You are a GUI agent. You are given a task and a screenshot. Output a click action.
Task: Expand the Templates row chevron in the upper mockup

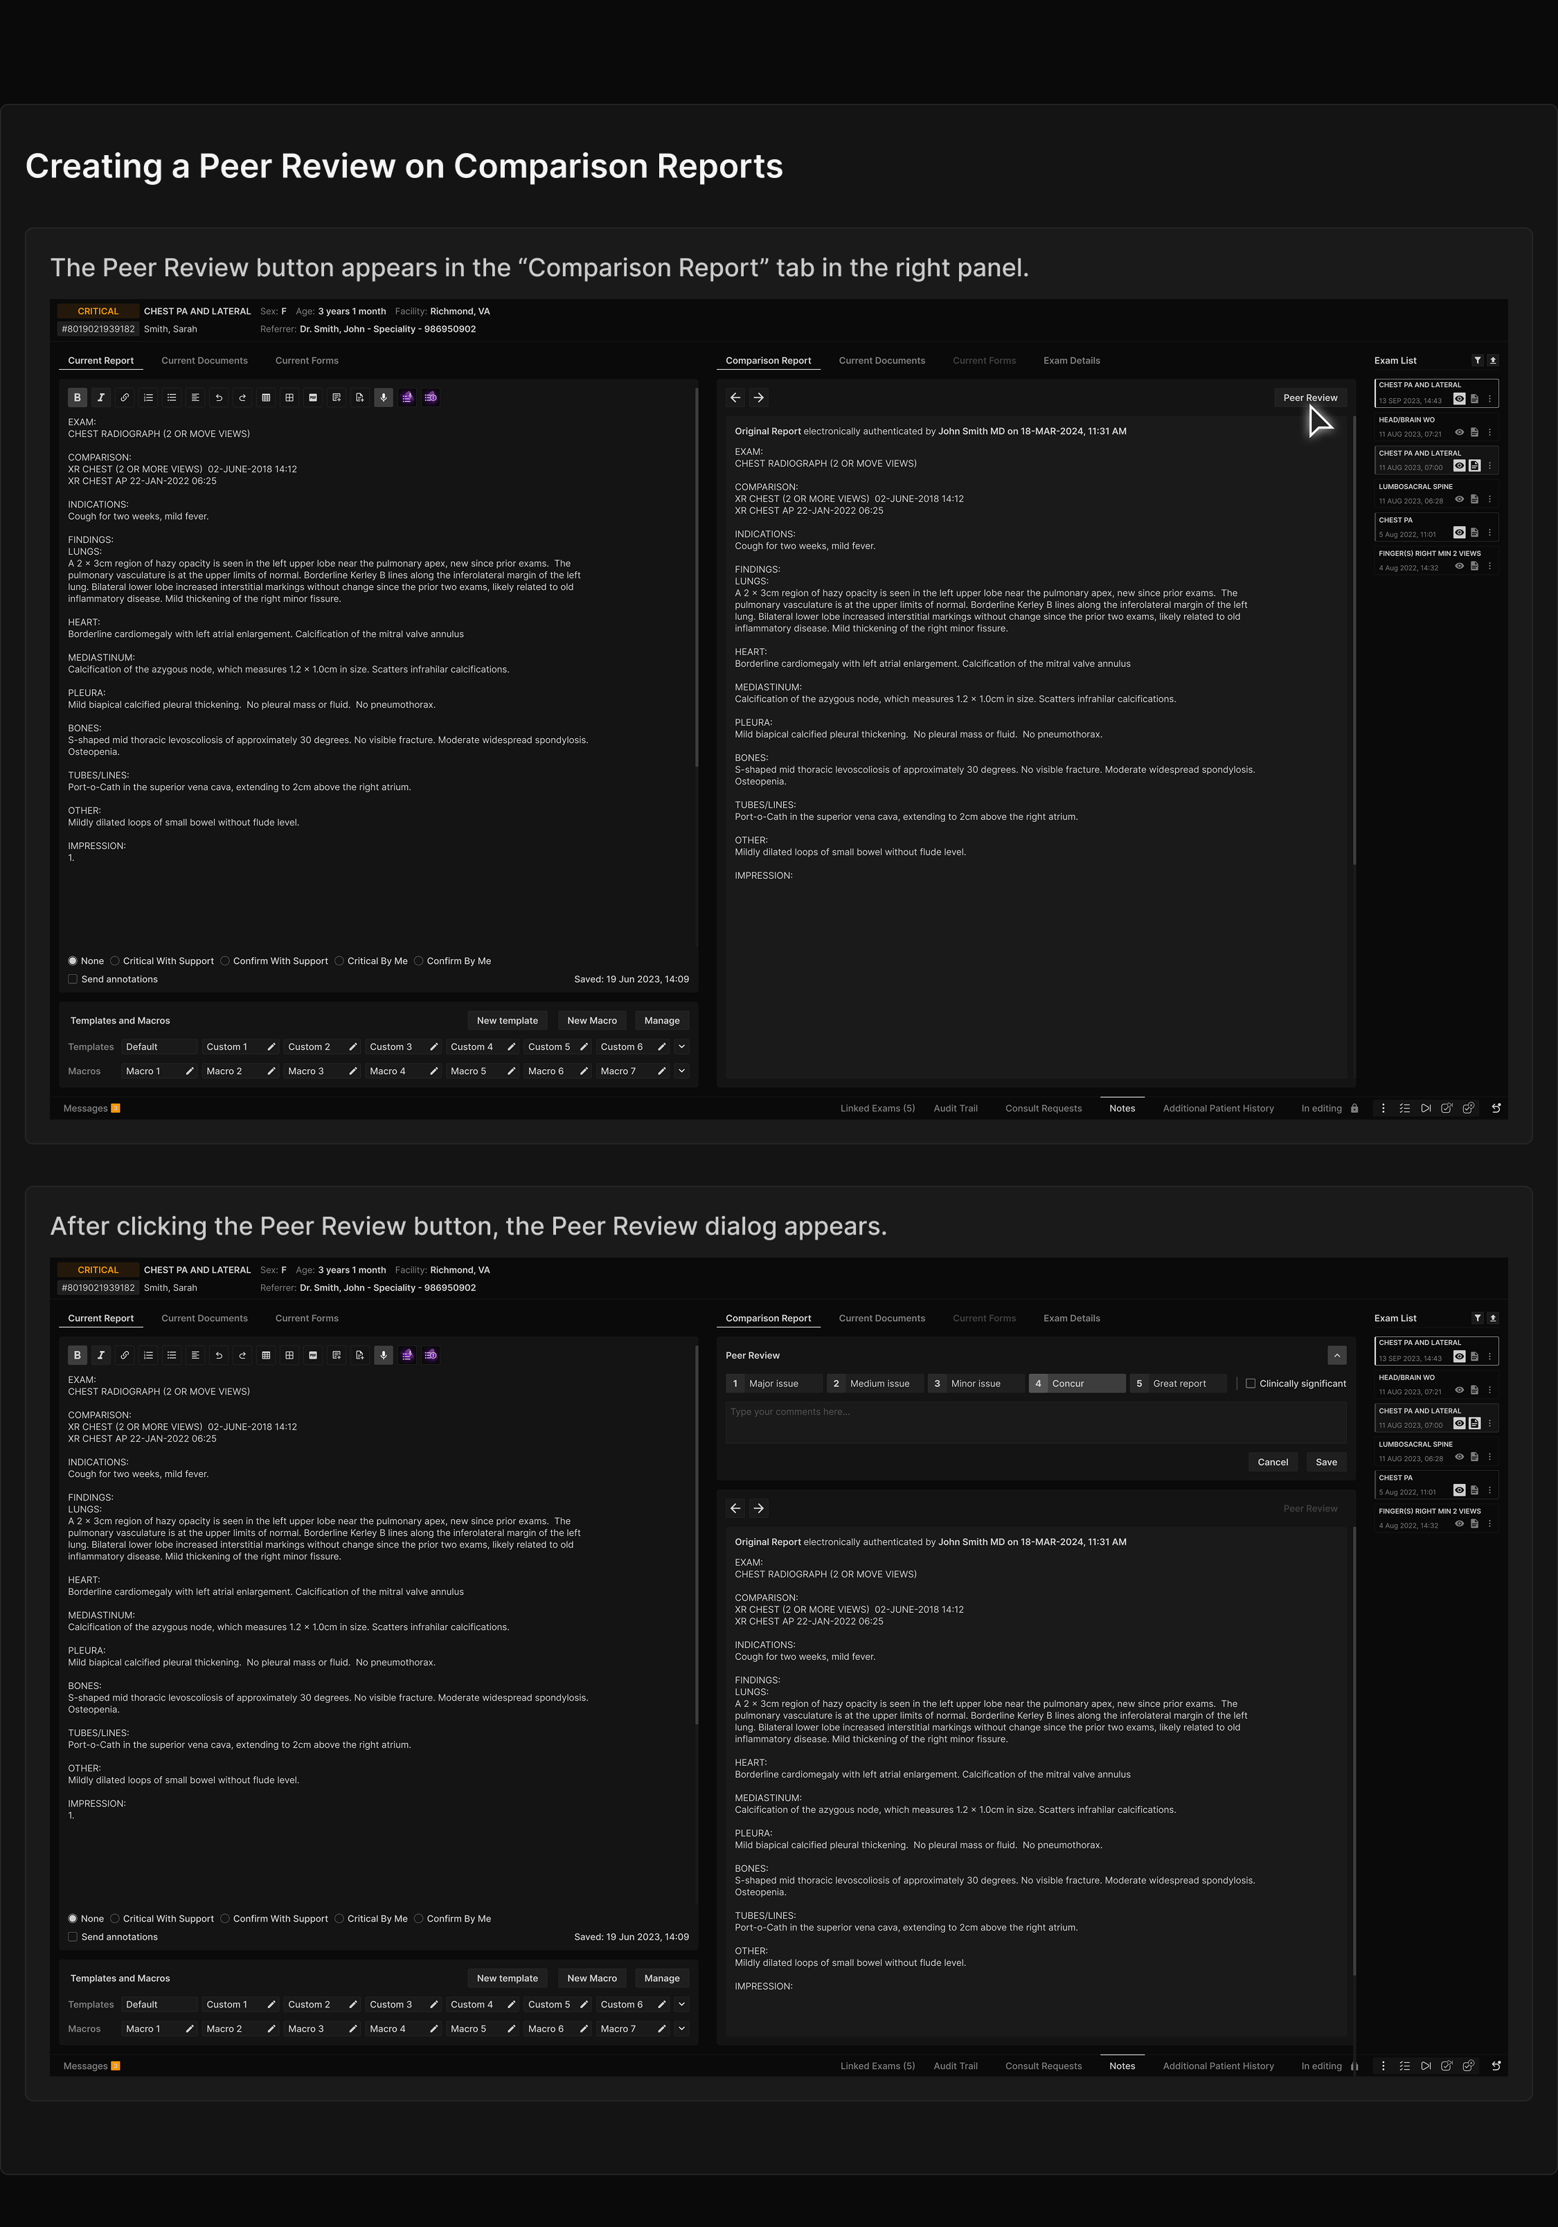pyautogui.click(x=682, y=1048)
